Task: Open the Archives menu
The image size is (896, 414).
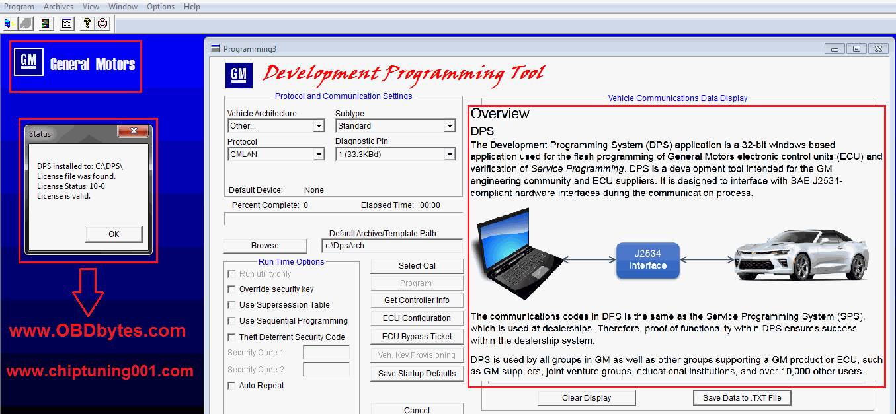Action: click(x=59, y=7)
